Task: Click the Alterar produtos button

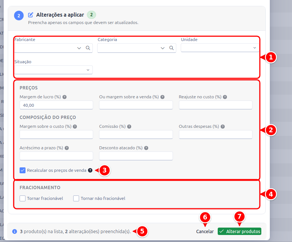Action: pos(240,231)
